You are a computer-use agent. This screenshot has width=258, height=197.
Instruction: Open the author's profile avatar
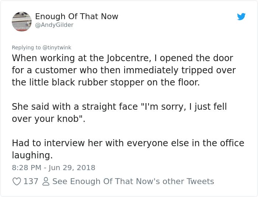[22, 21]
